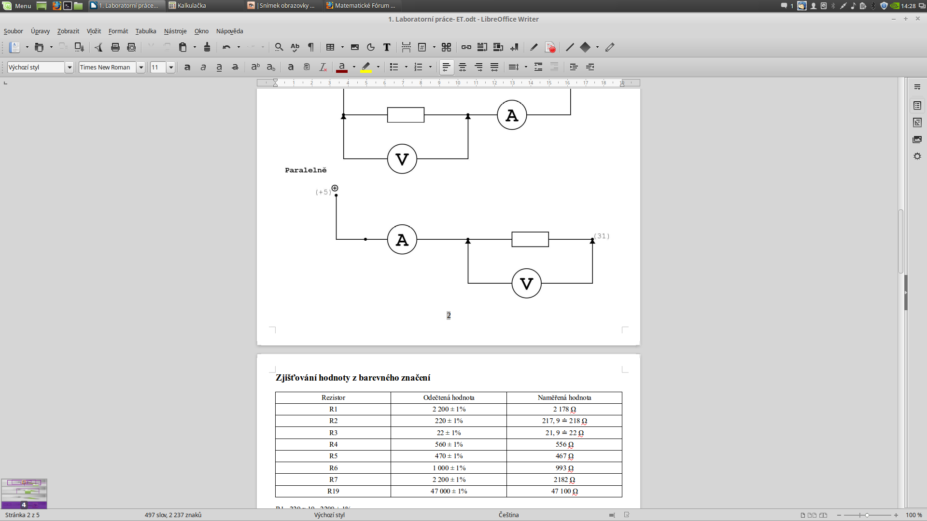The width and height of the screenshot is (927, 521).
Task: Open the bullet list style dropdown arrow
Action: pos(406,67)
